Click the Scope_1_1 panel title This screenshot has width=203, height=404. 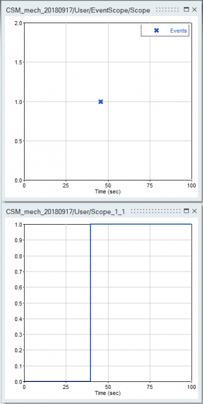point(66,212)
